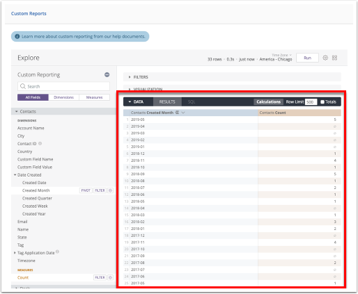Click the search magnifier icon
The width and height of the screenshot is (358, 294).
click(x=23, y=86)
